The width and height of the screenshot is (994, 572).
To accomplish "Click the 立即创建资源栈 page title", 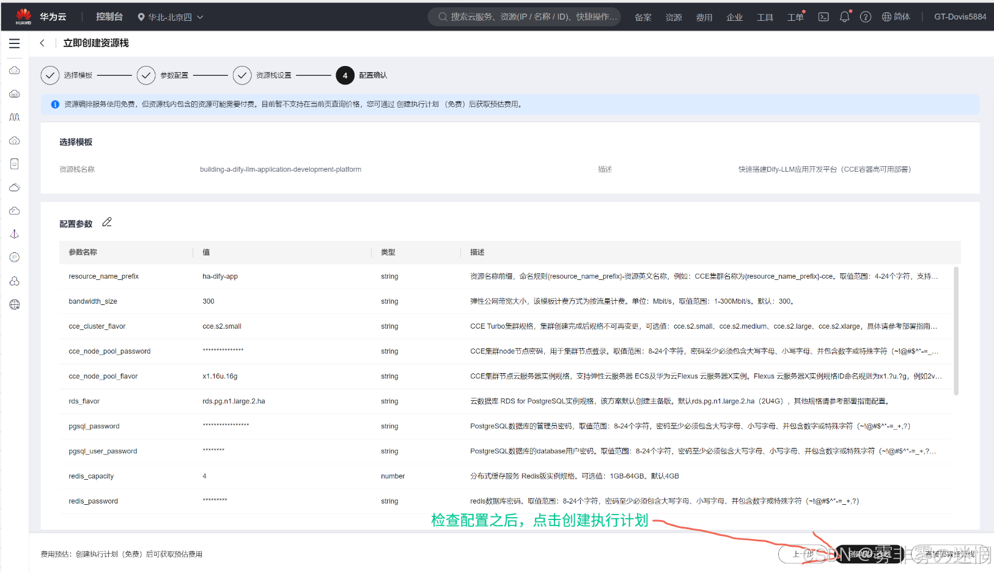I will (96, 43).
